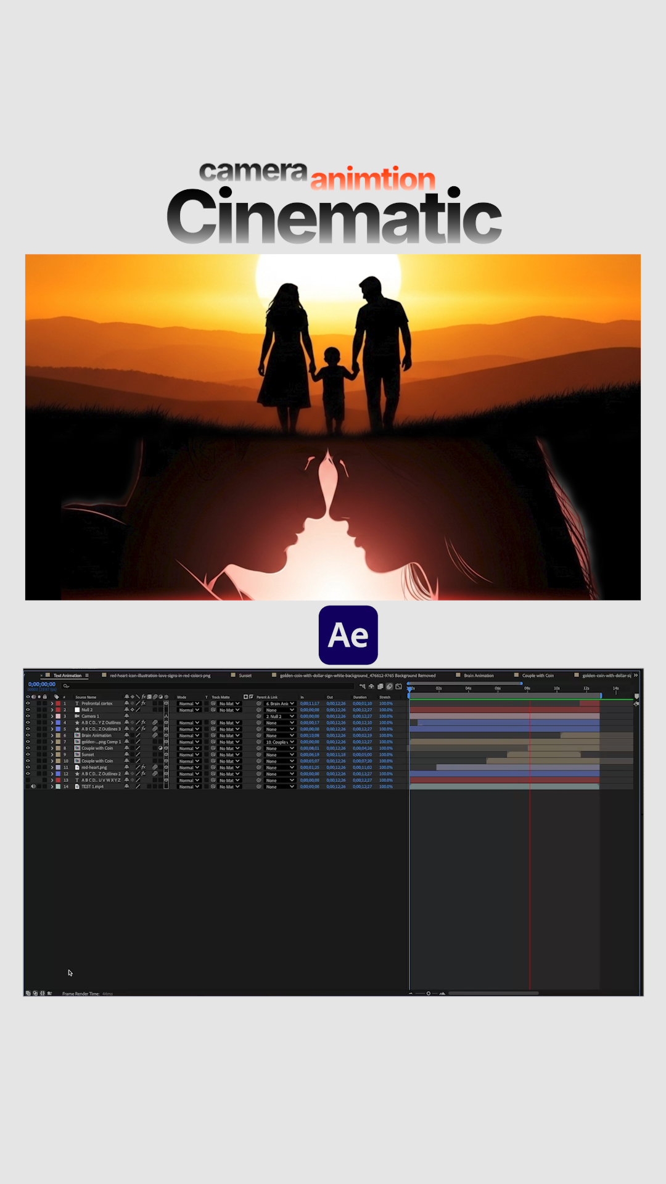Toggle visibility of Null 2 layer

[x=28, y=710]
